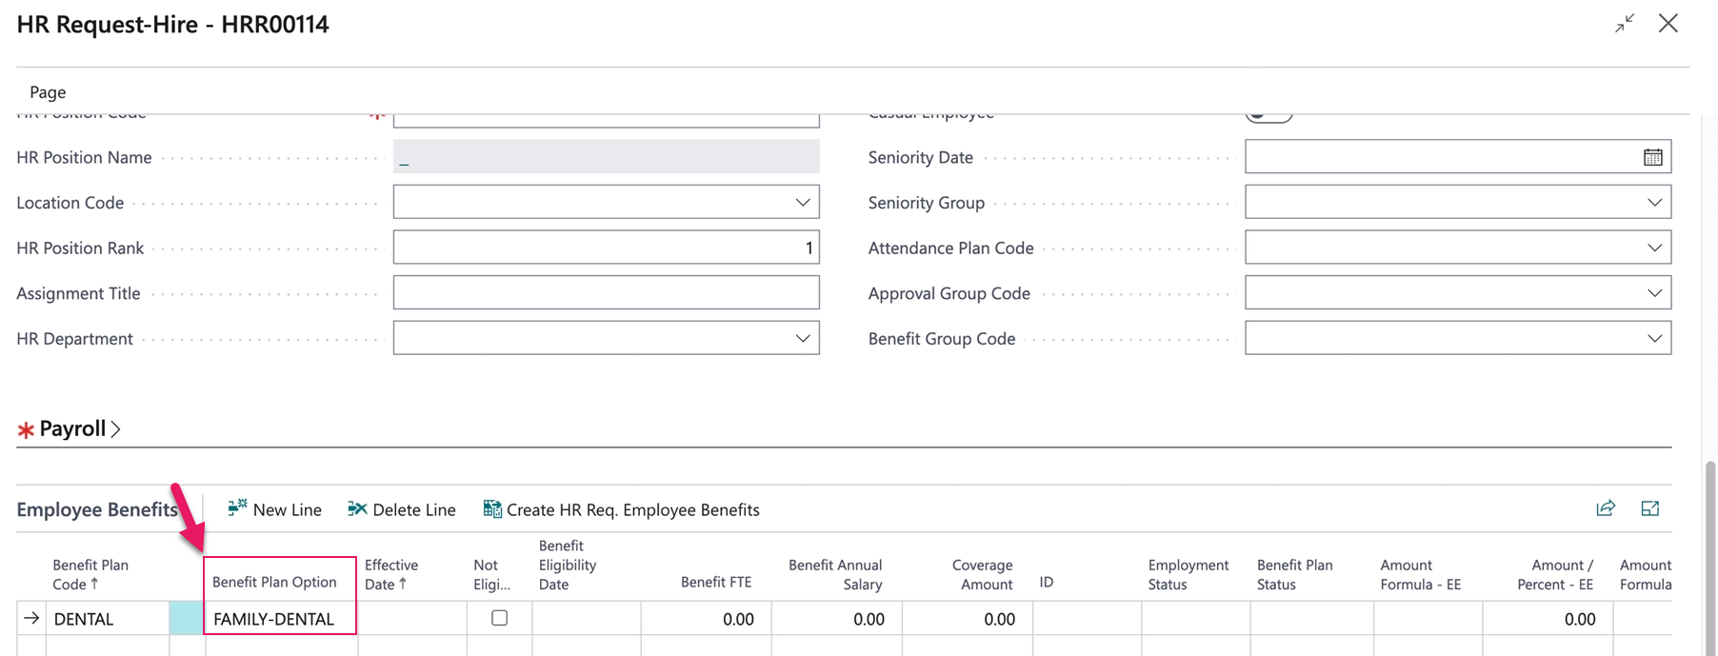Click the Amount Formula - EE column header
Image resolution: width=1718 pixels, height=656 pixels.
[x=1420, y=574]
